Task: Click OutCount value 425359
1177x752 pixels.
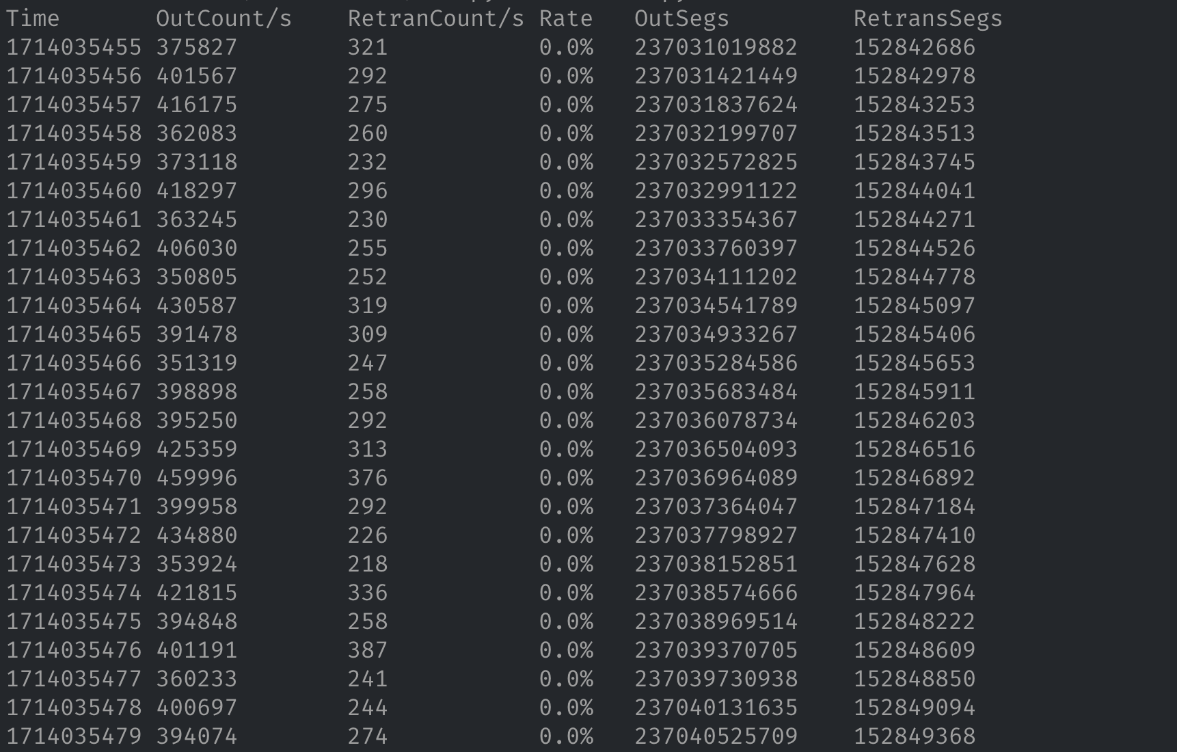Action: [x=197, y=449]
